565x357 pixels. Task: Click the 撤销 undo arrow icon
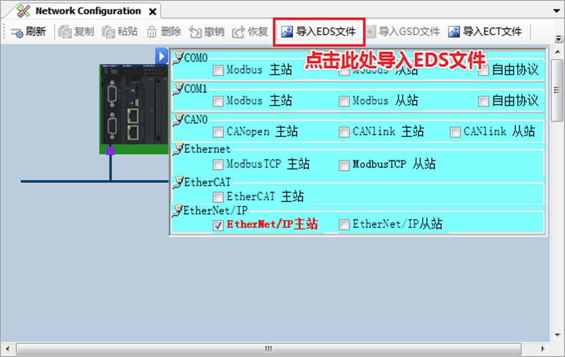pos(195,32)
